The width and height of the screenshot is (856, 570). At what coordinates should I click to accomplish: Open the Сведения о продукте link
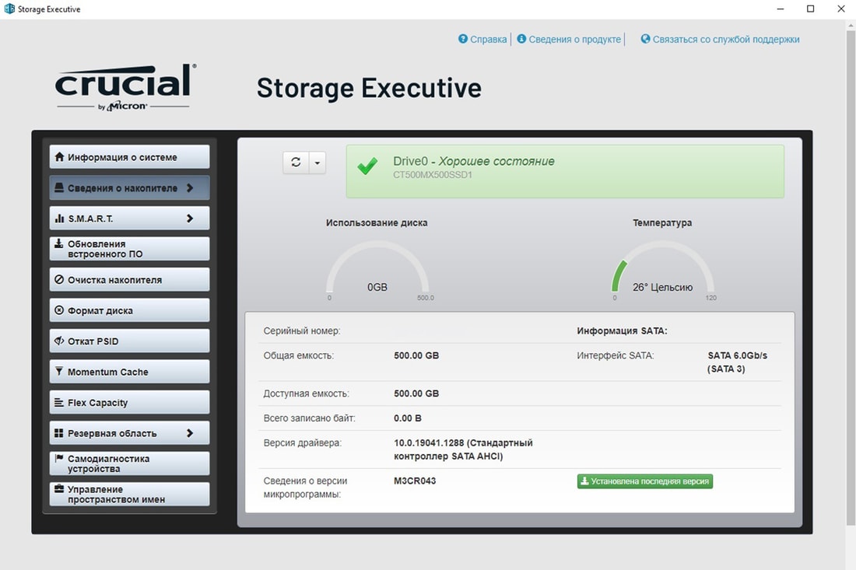tap(575, 40)
